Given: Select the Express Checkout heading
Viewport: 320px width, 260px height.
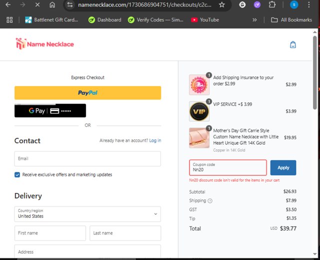Looking at the screenshot, I should click(88, 78).
